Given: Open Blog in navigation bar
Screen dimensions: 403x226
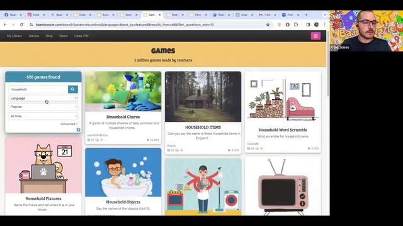Looking at the screenshot, I should (x=49, y=36).
